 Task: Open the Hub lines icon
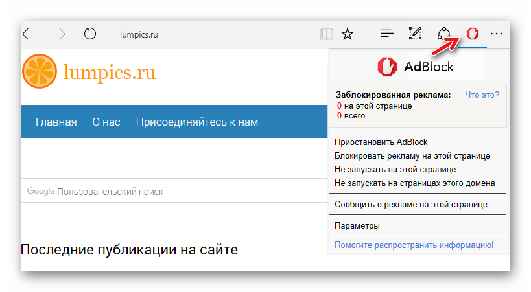pos(386,34)
